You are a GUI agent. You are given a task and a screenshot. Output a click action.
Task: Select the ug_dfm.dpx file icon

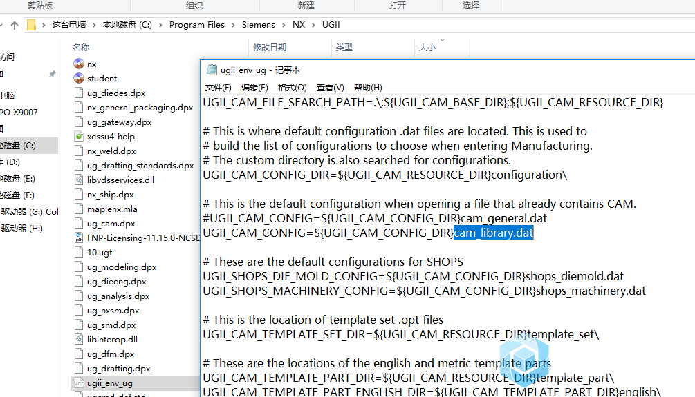coord(79,354)
